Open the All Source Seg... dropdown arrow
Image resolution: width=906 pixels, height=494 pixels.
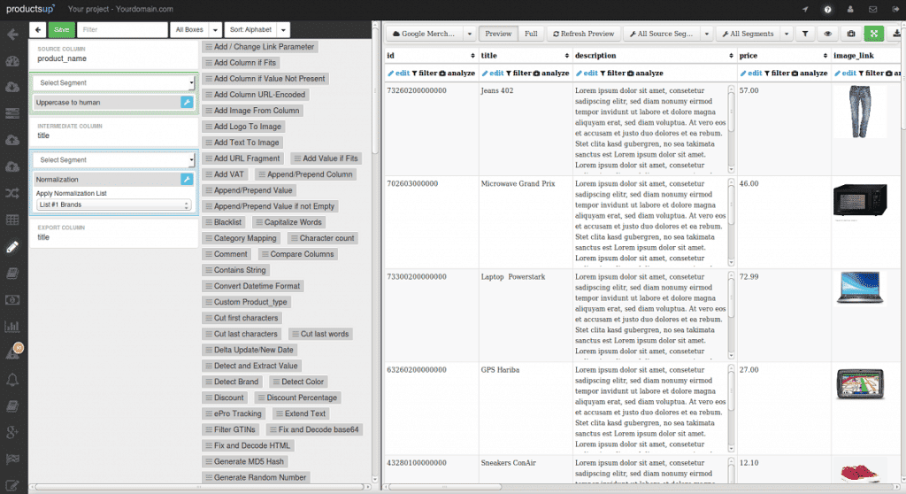[706, 34]
